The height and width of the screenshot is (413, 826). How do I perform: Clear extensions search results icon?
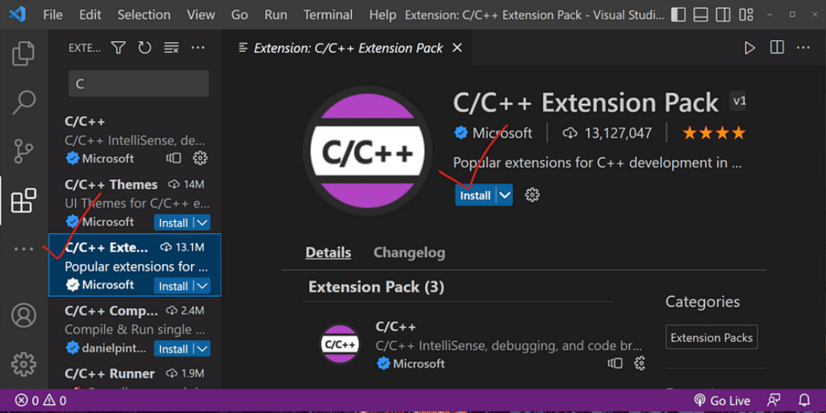[x=171, y=48]
